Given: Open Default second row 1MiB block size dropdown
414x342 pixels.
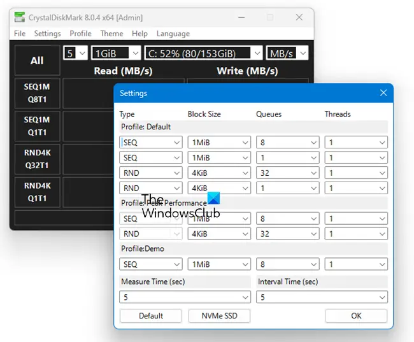Looking at the screenshot, I should point(219,158).
